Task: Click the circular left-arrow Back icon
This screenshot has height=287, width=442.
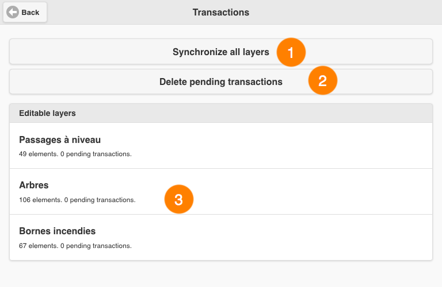Action: (x=13, y=13)
